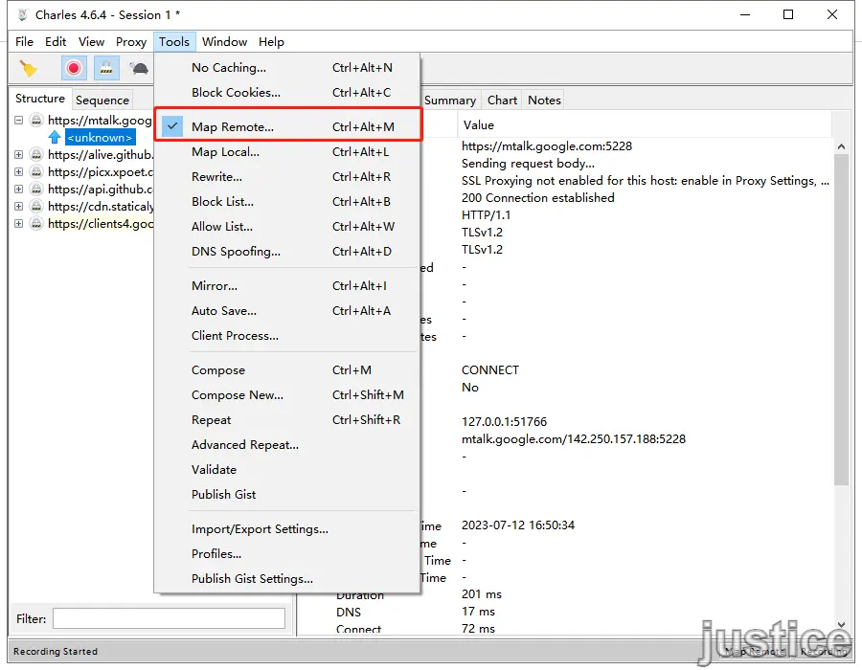862x670 pixels.
Task: Choose Publish Gist menu item
Action: (x=288, y=494)
